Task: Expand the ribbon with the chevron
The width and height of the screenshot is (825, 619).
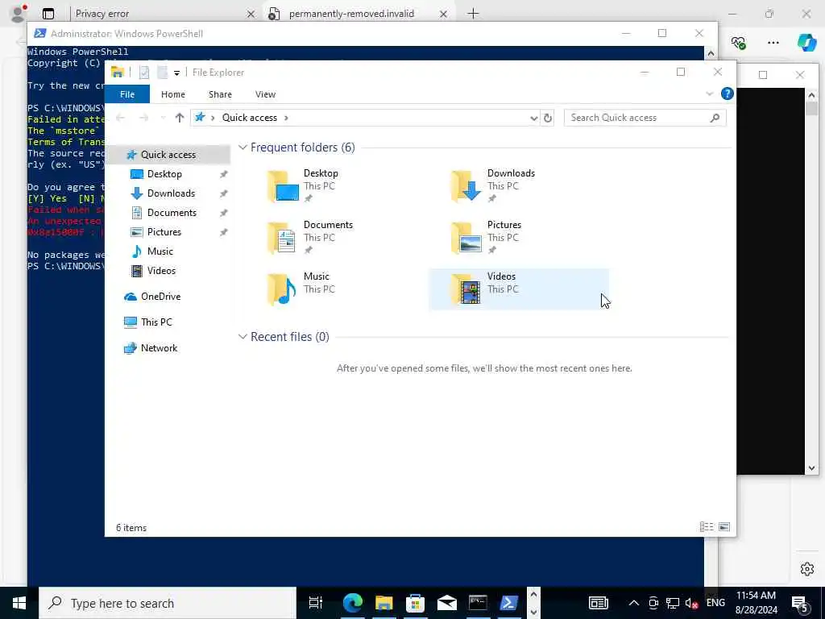Action: pos(709,94)
